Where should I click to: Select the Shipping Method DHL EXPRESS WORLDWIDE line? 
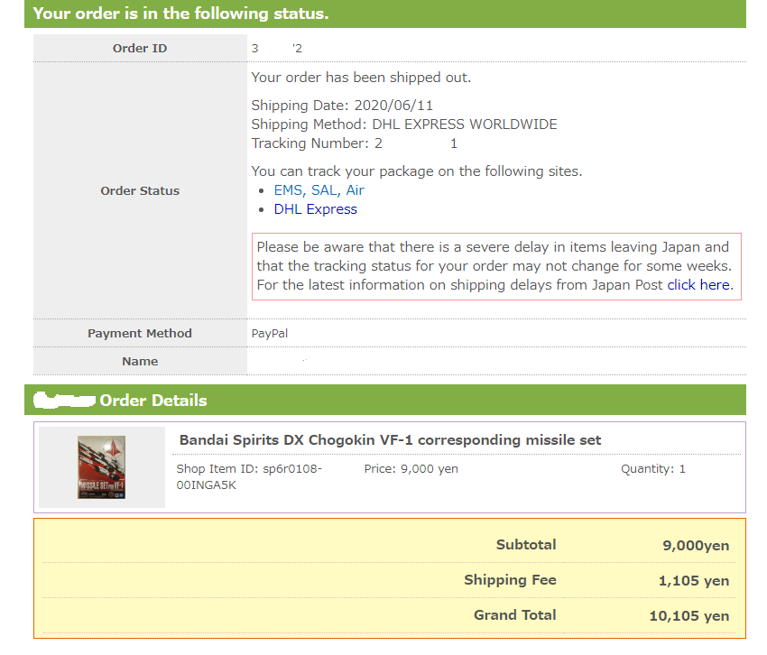404,125
